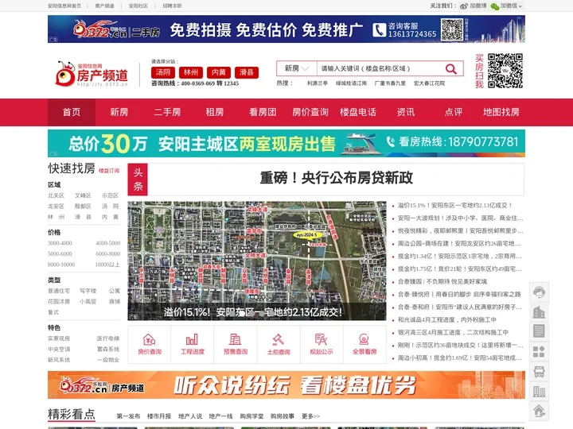Filter by 北关区 area
Viewport: 573px width, 429px height.
click(x=56, y=195)
